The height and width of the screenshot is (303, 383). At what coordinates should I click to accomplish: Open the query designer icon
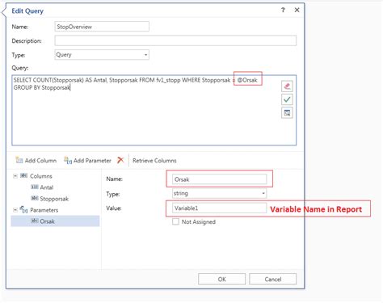click(287, 113)
